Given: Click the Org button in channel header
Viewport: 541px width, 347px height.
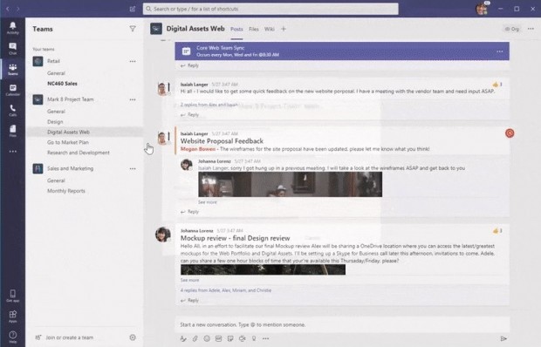Looking at the screenshot, I should (512, 29).
